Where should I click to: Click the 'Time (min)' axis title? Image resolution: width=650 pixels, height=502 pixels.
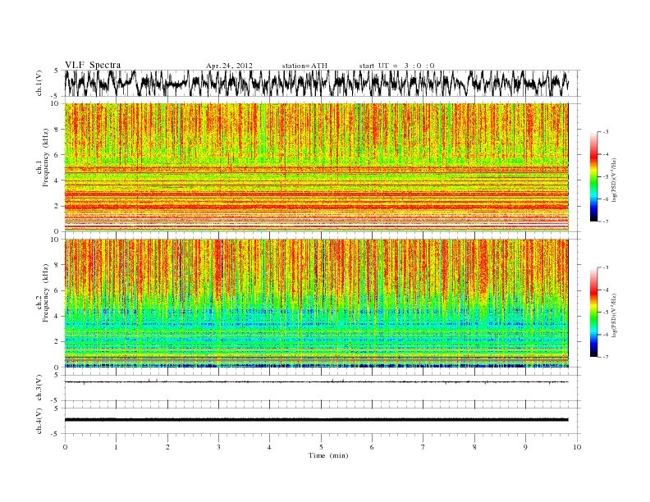(328, 455)
